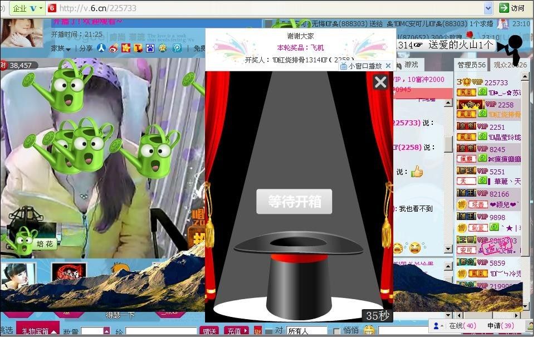Click the 得瑟一下 button
Image resolution: width=537 pixels, height=337 pixels.
pos(120,315)
